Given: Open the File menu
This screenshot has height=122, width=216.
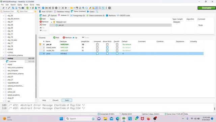Looking at the screenshot, I should pyautogui.click(x=2, y=5).
